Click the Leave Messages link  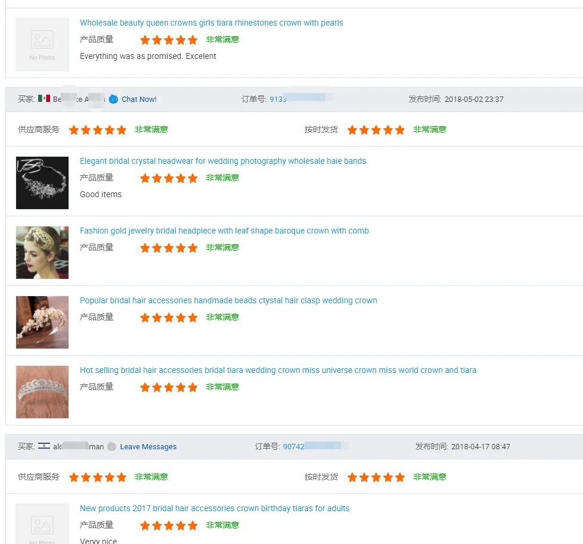(148, 447)
